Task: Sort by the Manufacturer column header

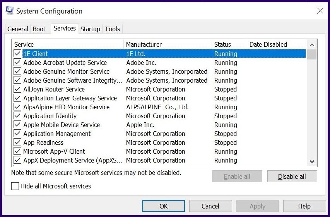Action: point(168,44)
